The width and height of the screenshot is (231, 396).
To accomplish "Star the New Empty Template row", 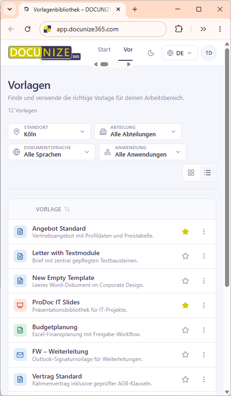I will click(185, 281).
